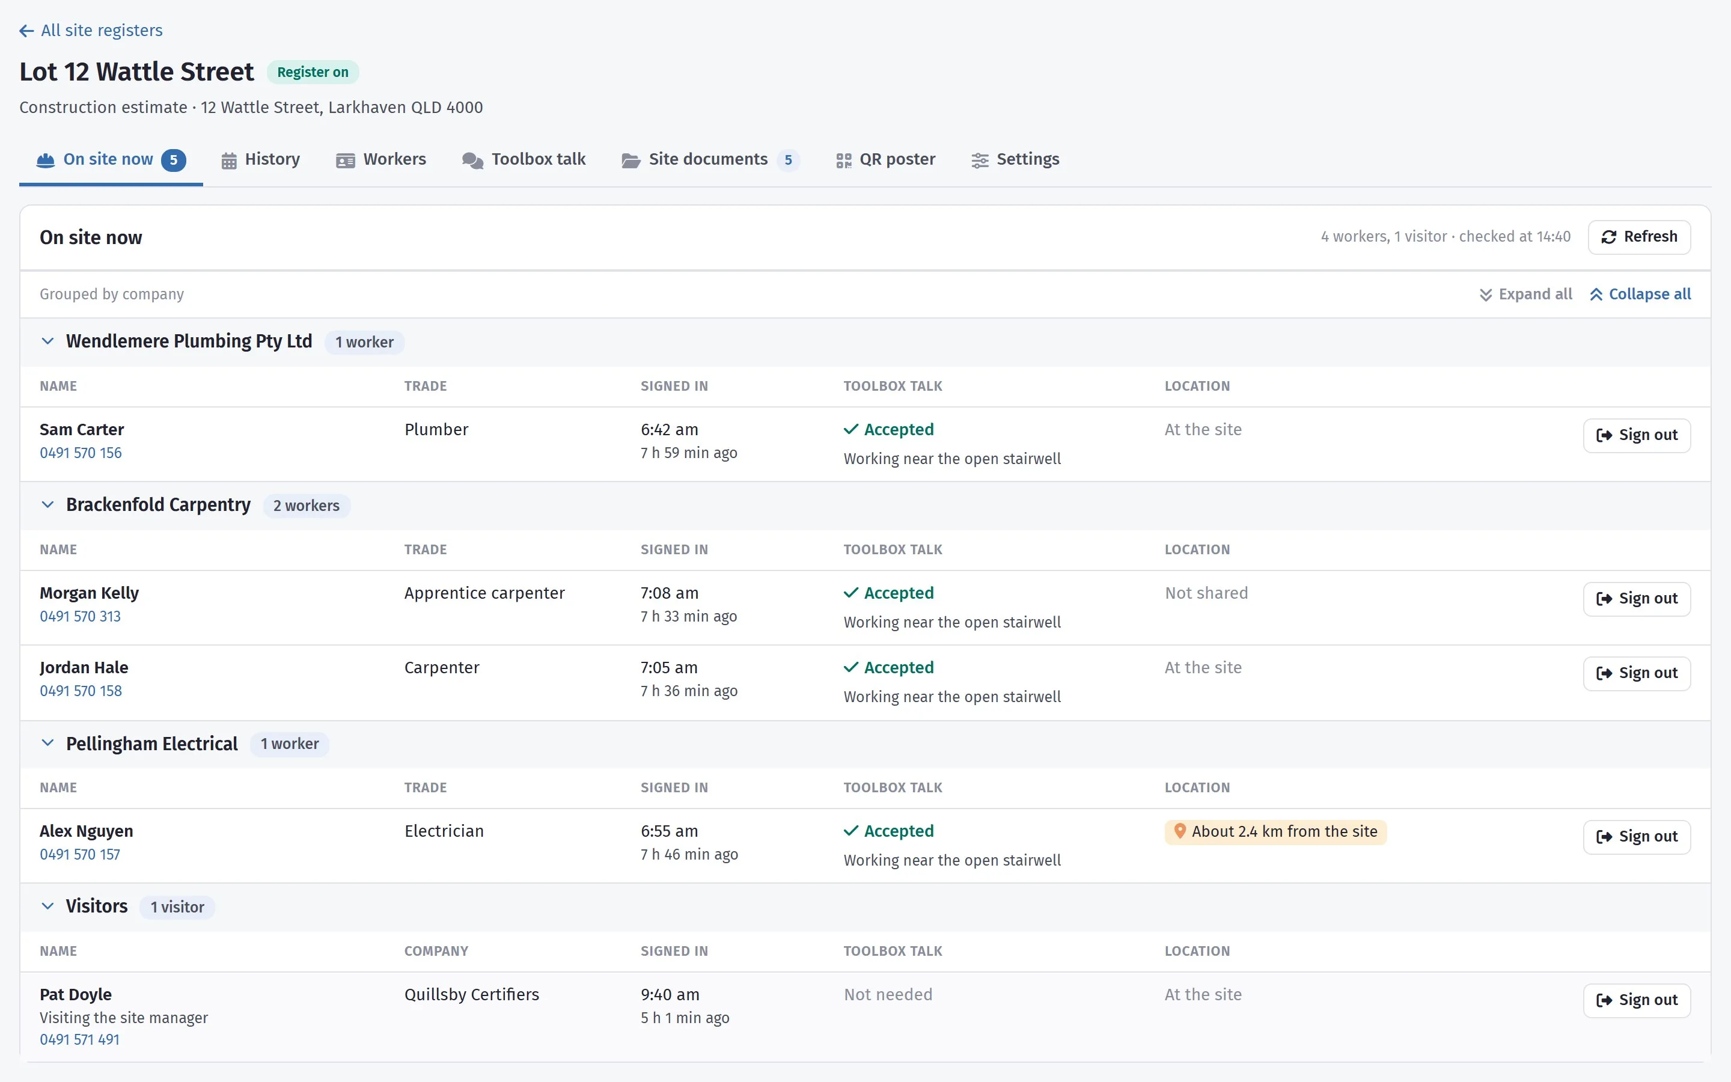Go to the Settings tab
The height and width of the screenshot is (1082, 1731).
[1015, 159]
